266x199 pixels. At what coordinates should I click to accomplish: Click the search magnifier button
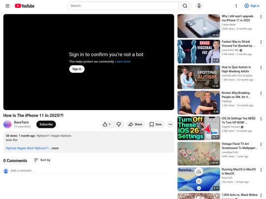(x=185, y=6)
